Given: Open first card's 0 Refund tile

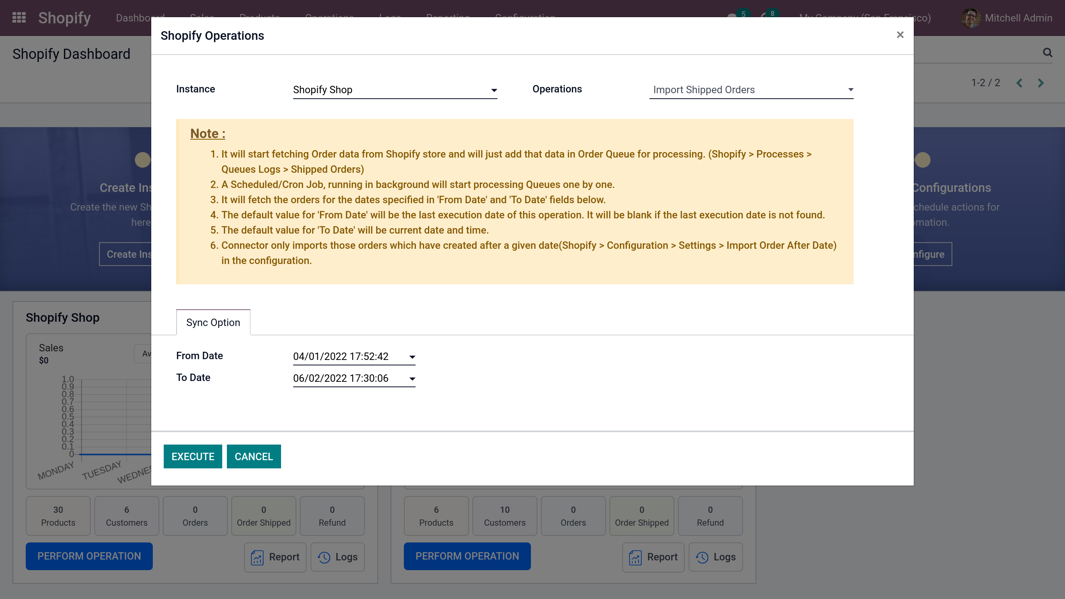Looking at the screenshot, I should [332, 516].
